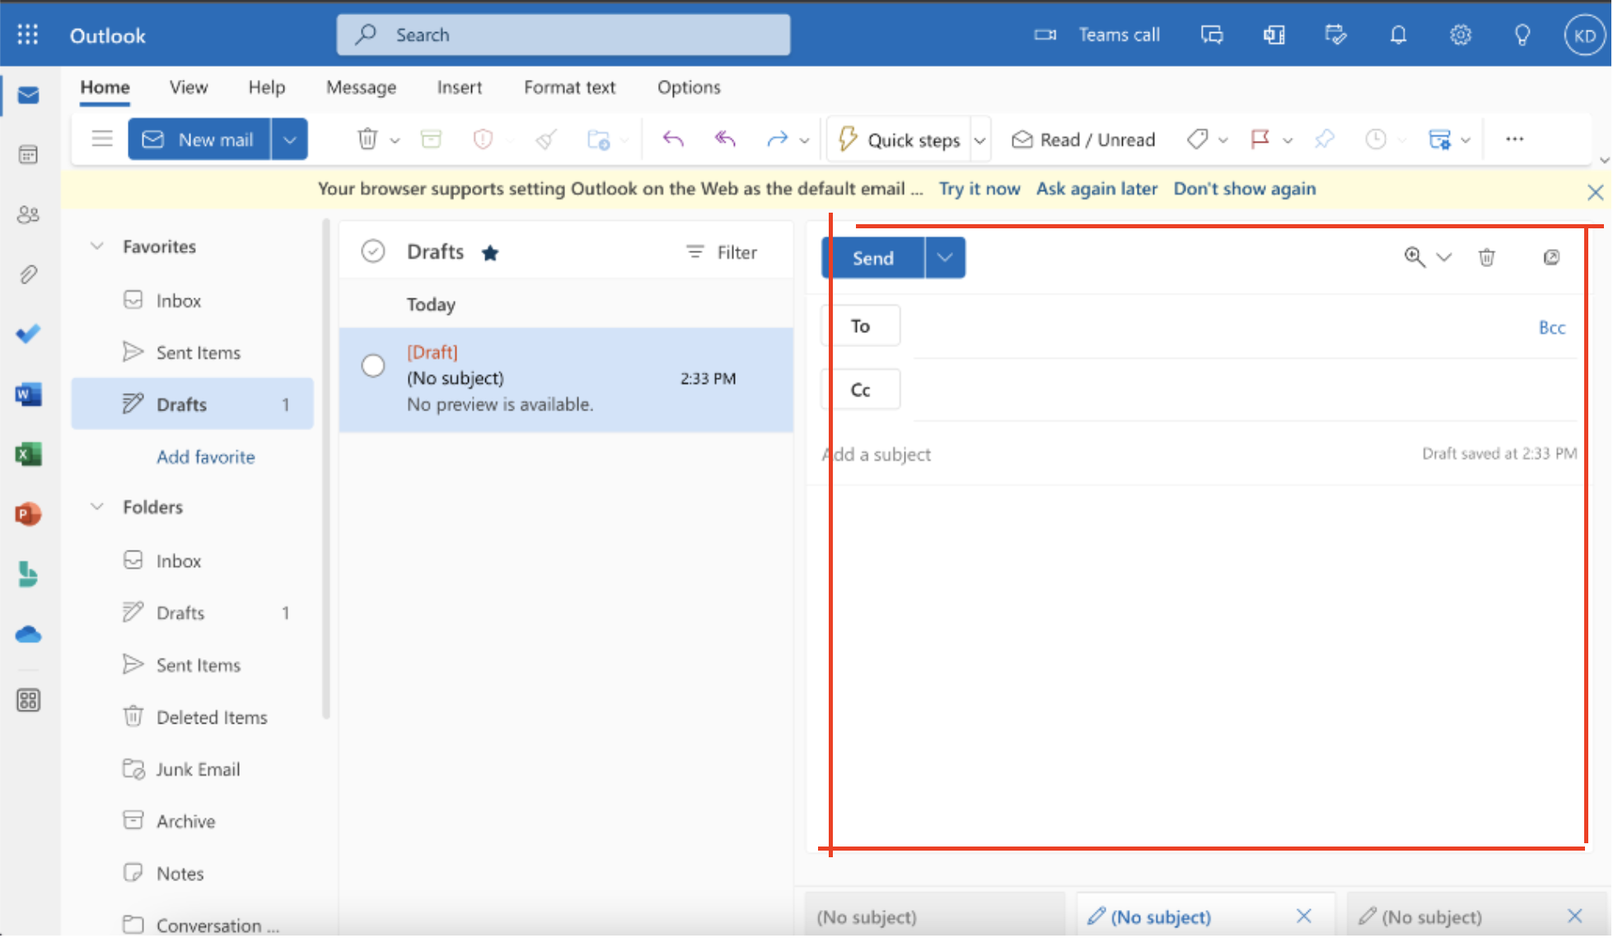Click the Reply all icon
This screenshot has width=1613, height=938.
(725, 139)
